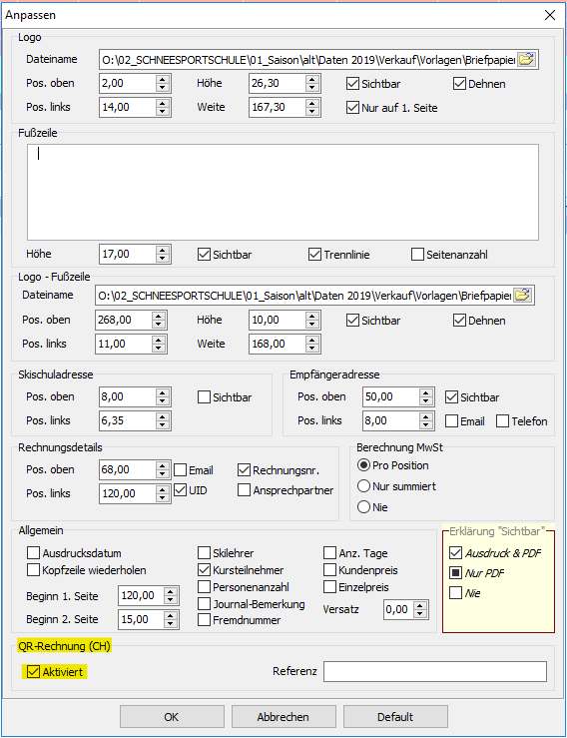
Task: Cancel changes with Abbrechen button
Action: 283,717
